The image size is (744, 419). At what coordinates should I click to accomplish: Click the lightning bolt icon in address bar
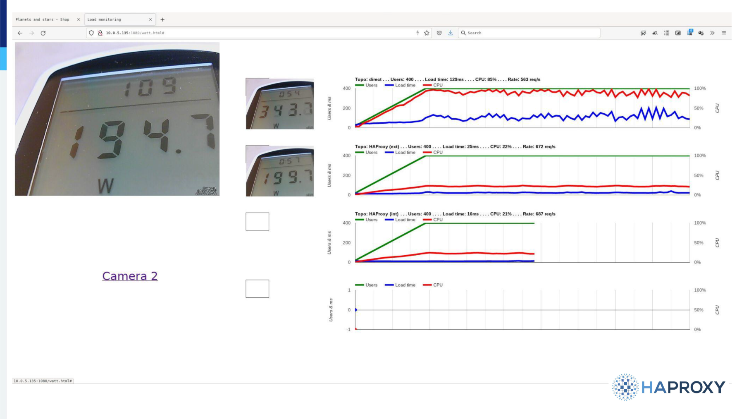click(x=417, y=33)
